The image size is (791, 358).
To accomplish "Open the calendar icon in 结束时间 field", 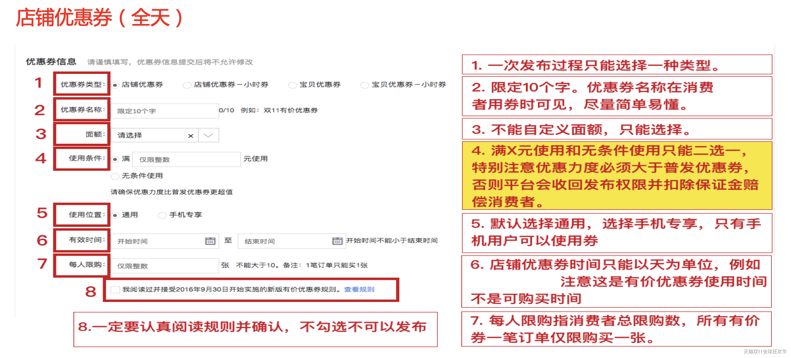I will [x=337, y=241].
